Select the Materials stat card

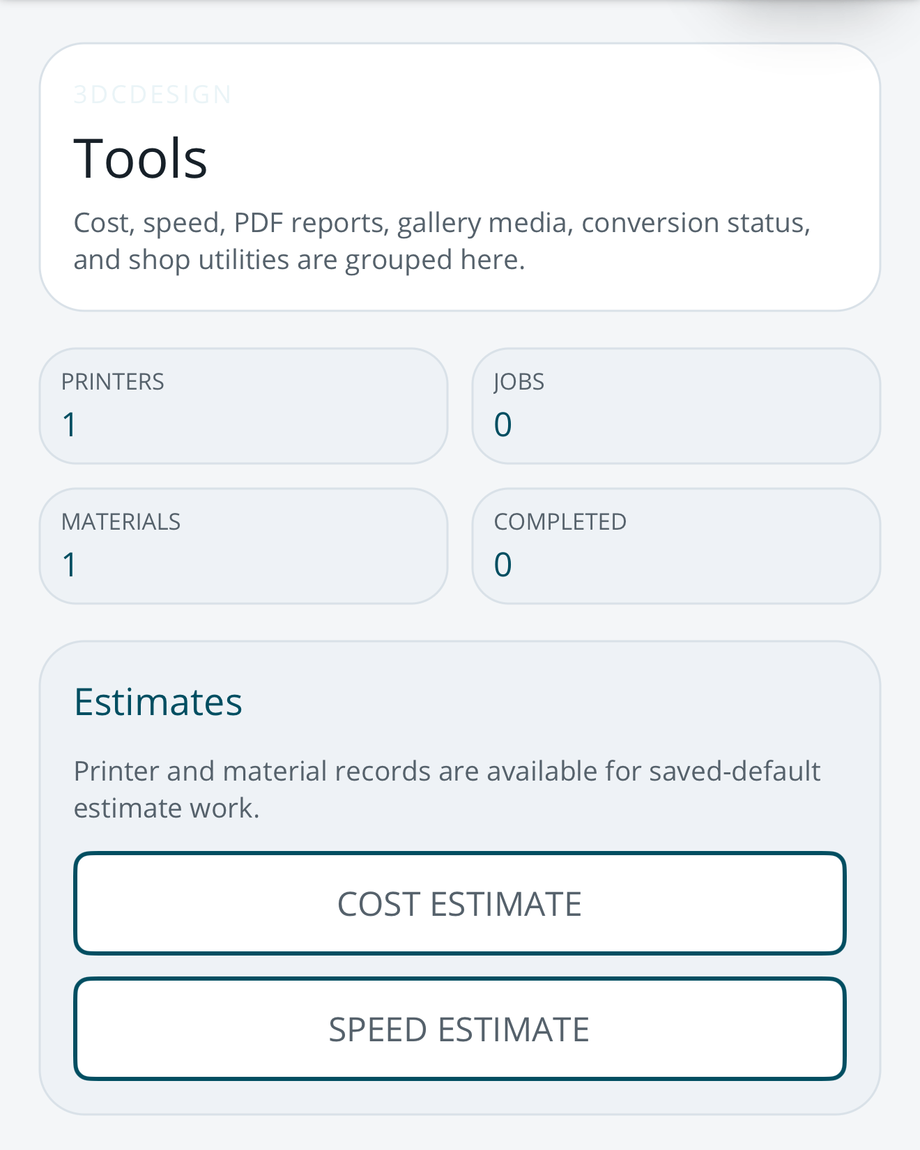243,546
